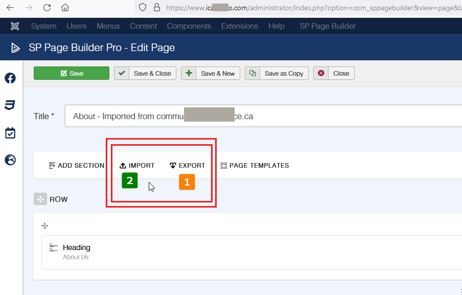Image resolution: width=462 pixels, height=295 pixels.
Task: Open the Joomla logo control panel
Action: click(15, 26)
